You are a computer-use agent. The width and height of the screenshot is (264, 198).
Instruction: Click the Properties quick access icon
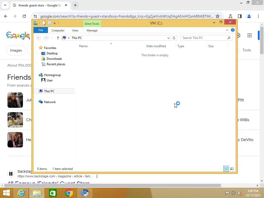click(x=44, y=23)
